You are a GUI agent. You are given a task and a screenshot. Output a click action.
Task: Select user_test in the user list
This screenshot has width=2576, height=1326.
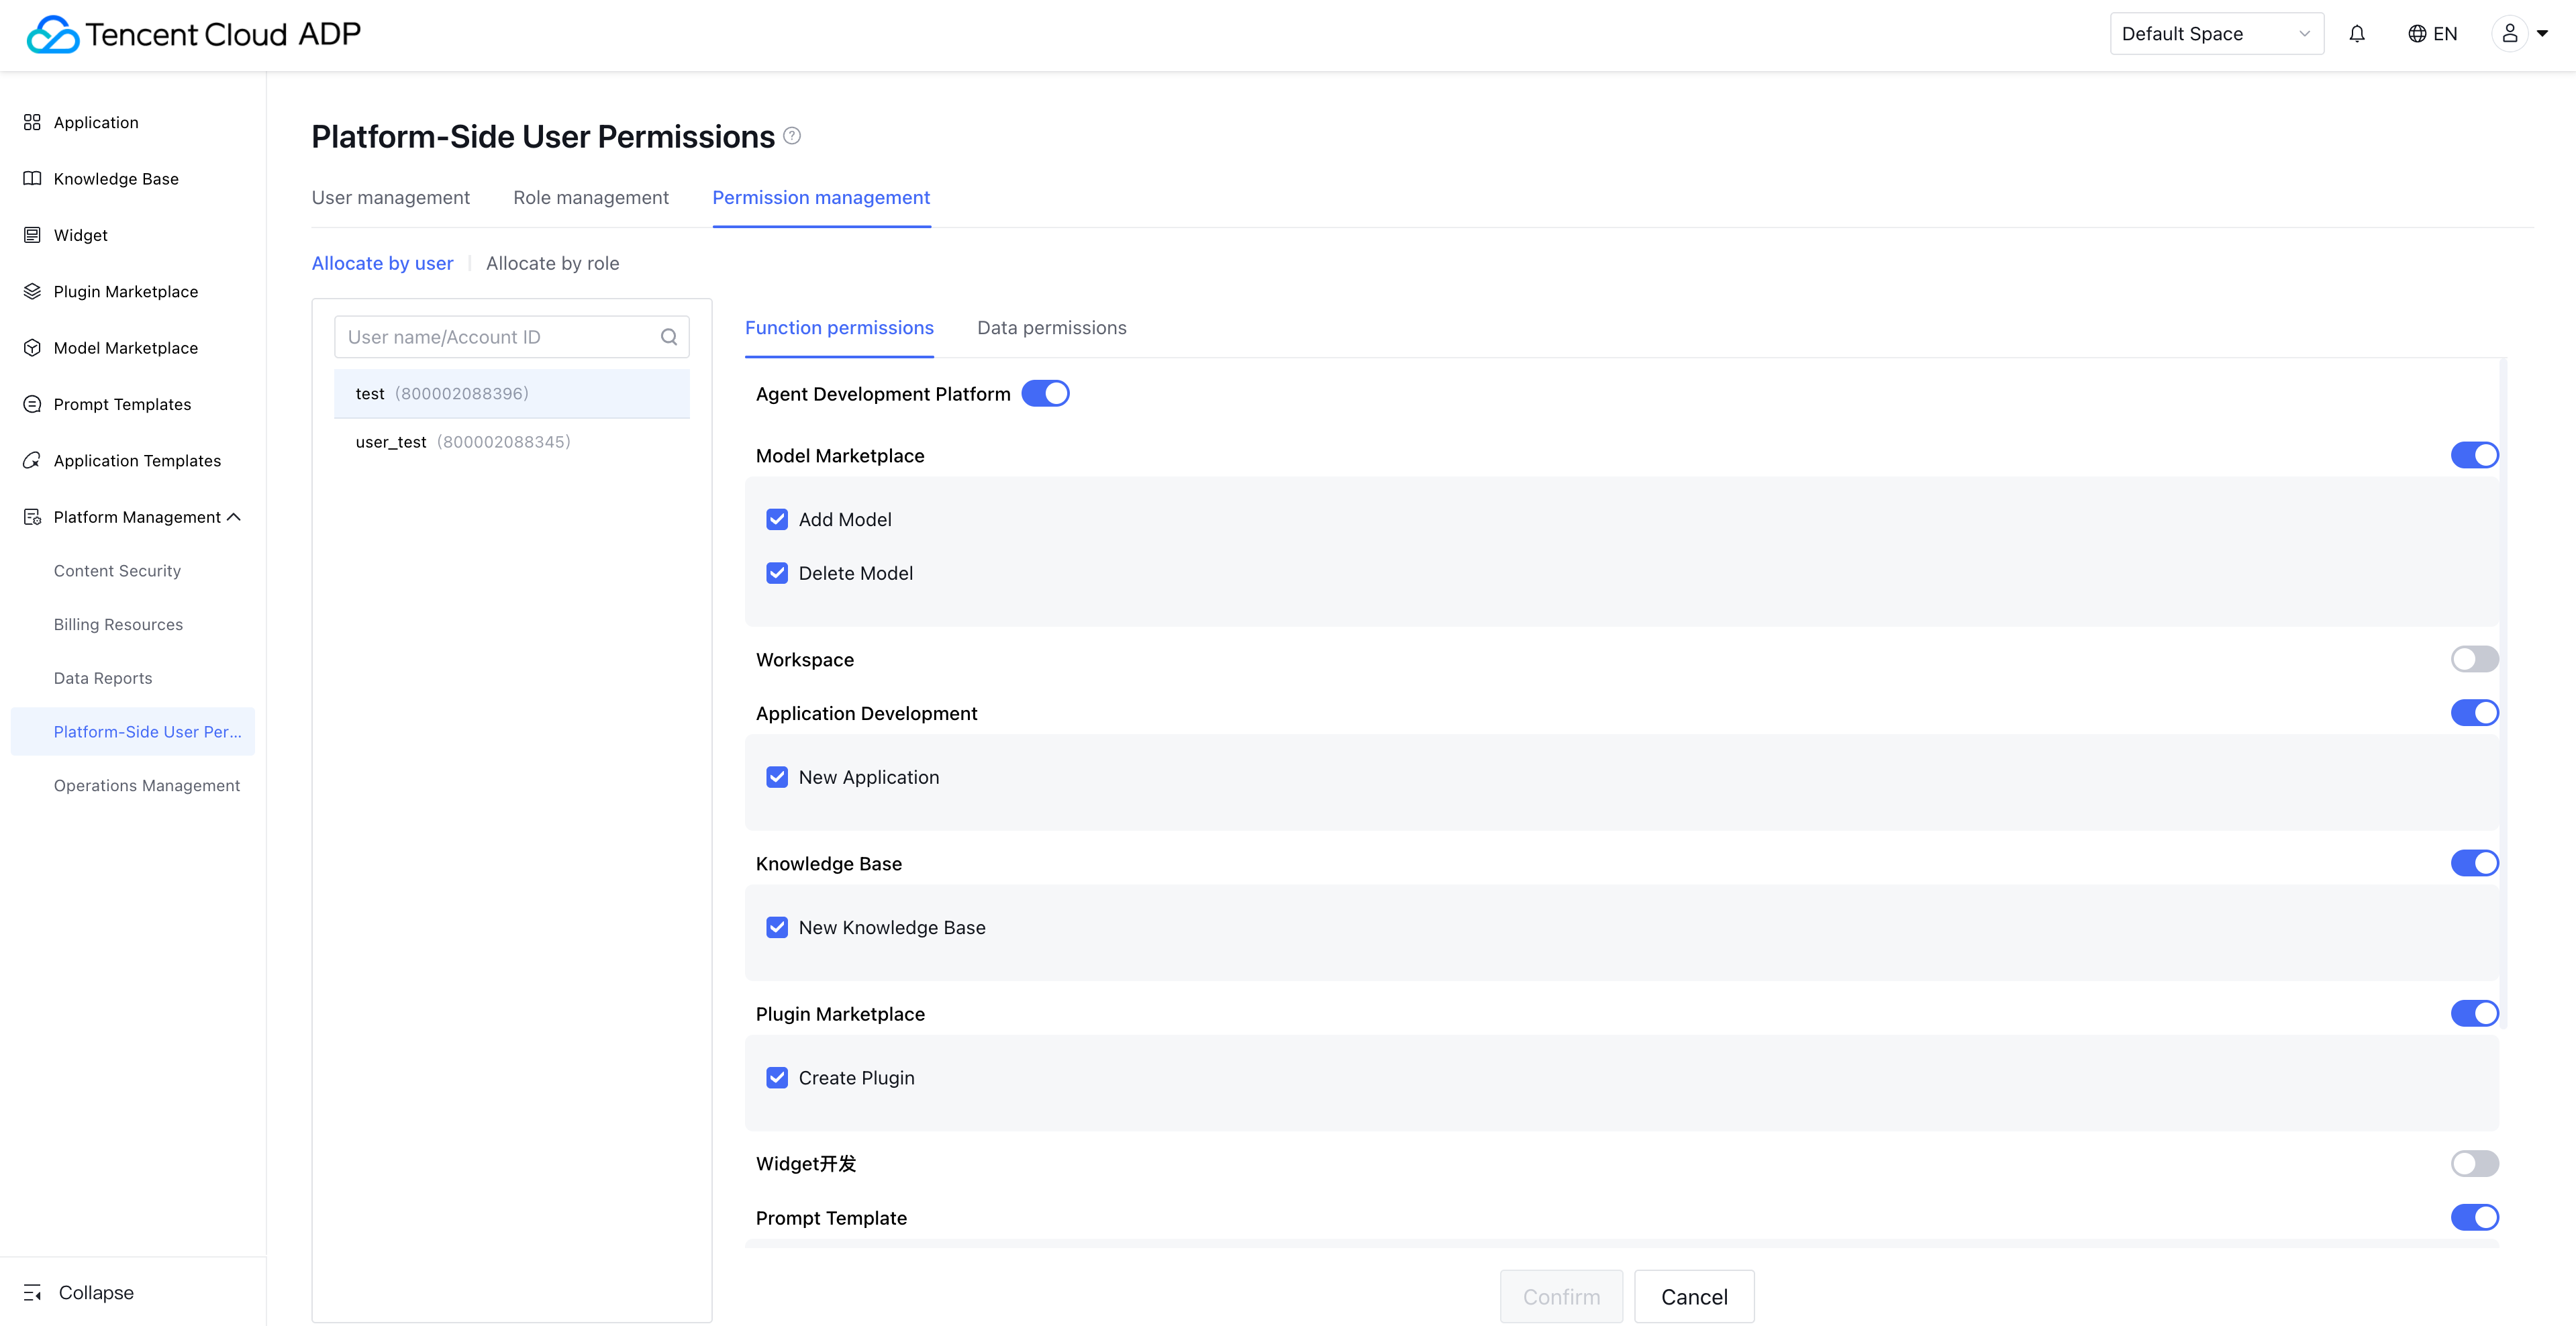click(391, 442)
